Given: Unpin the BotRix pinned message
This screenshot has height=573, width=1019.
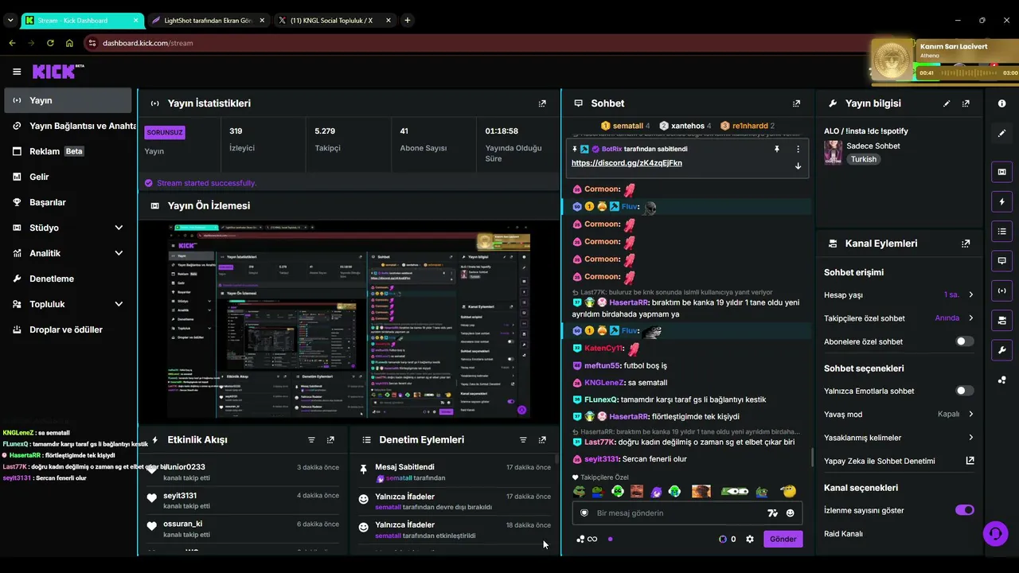Looking at the screenshot, I should click(777, 149).
